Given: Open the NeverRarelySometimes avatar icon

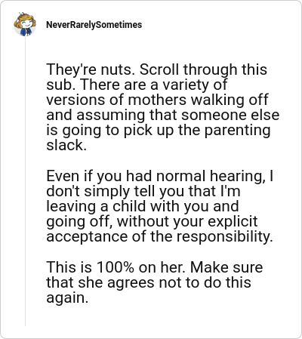Looking at the screenshot, I should coord(25,24).
